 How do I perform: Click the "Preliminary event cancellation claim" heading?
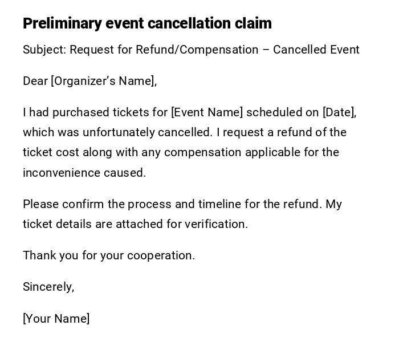click(x=147, y=23)
